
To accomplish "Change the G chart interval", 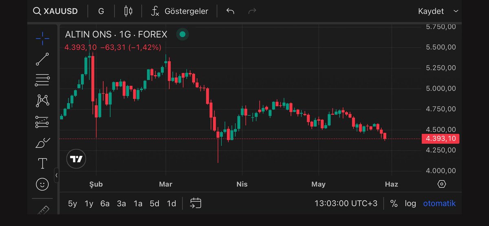I will point(101,11).
